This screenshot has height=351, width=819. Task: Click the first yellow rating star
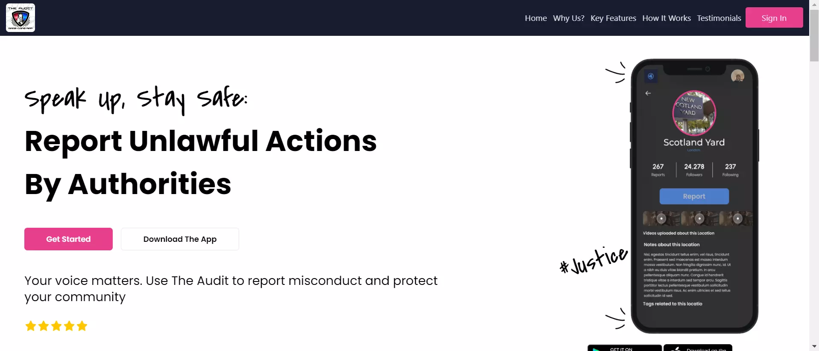click(31, 326)
